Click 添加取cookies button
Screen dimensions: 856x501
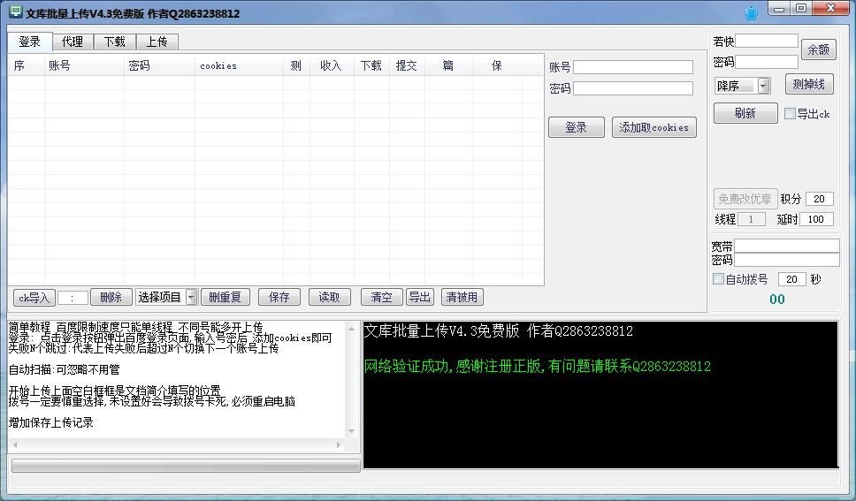[654, 128]
